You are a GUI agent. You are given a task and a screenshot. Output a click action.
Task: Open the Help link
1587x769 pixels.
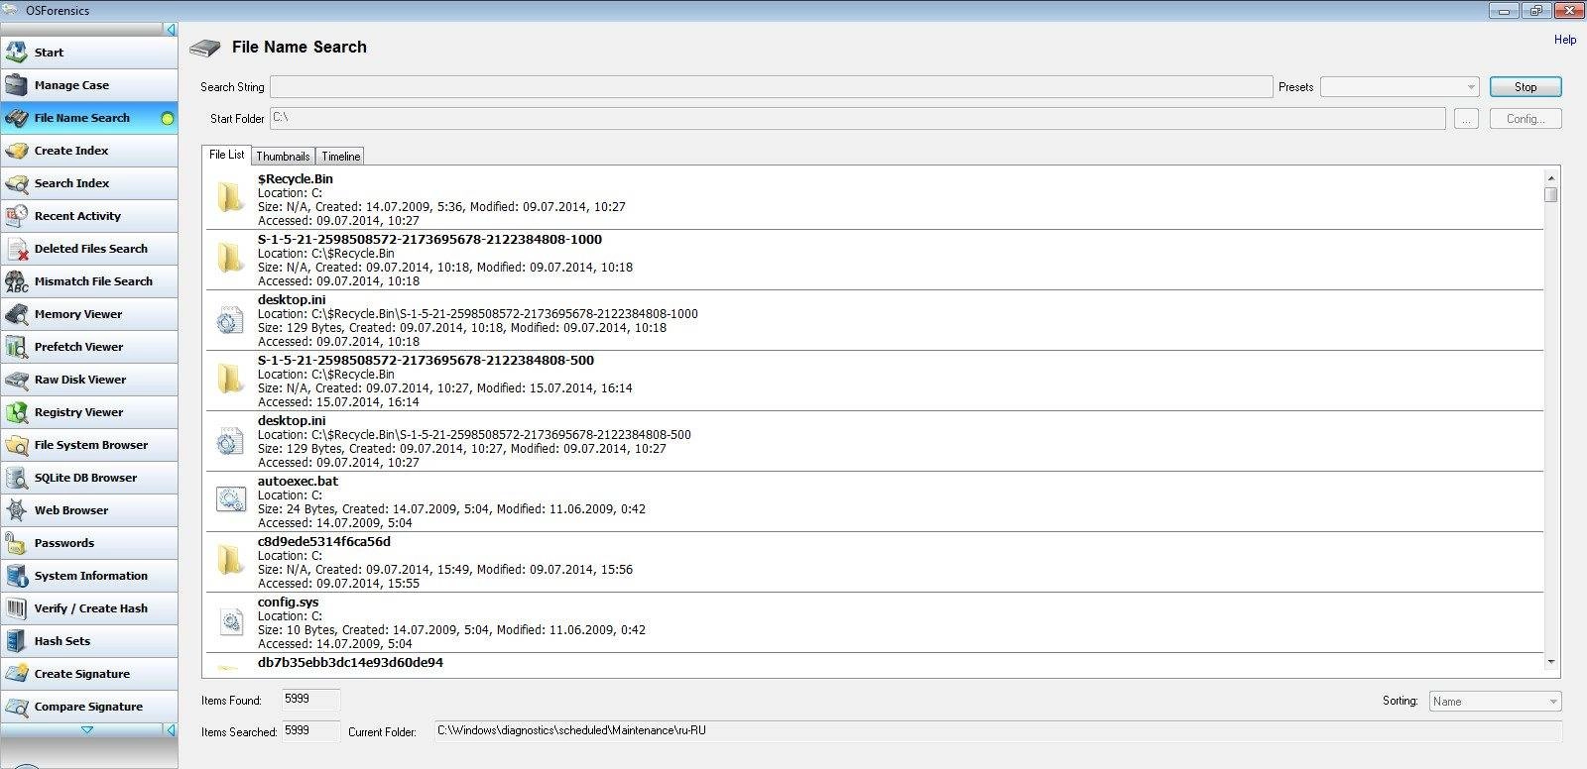(x=1565, y=40)
